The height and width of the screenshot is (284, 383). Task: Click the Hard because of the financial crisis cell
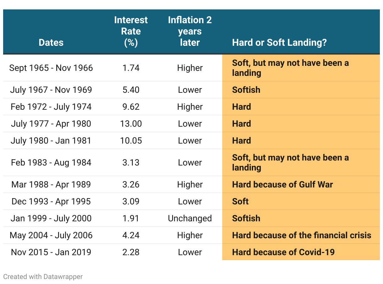coord(302,235)
